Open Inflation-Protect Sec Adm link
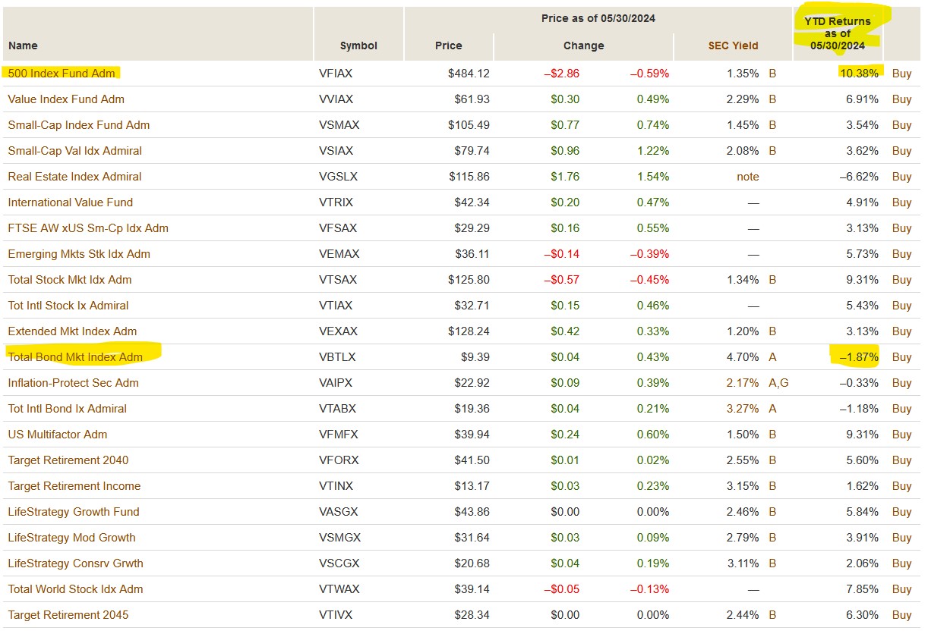Screen dimensions: 928x634 tap(73, 383)
